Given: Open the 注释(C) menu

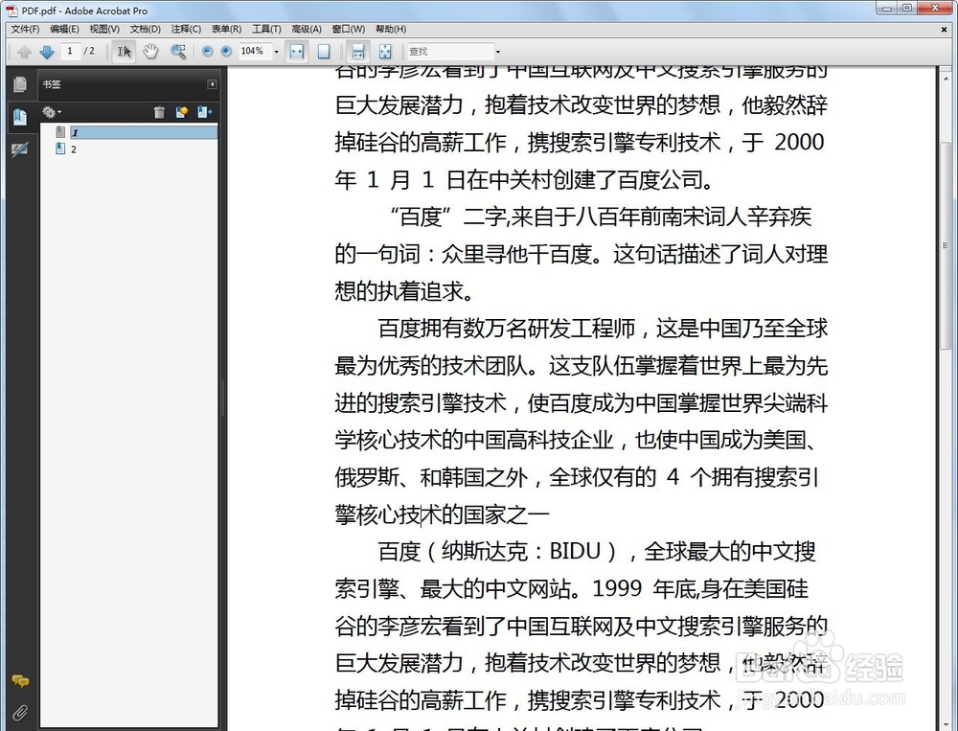Looking at the screenshot, I should point(187,30).
